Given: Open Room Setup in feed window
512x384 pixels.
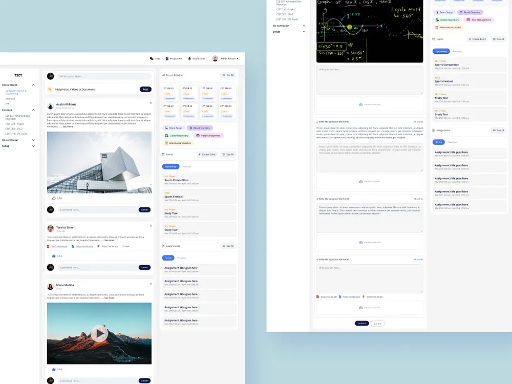Looking at the screenshot, I should [x=174, y=128].
